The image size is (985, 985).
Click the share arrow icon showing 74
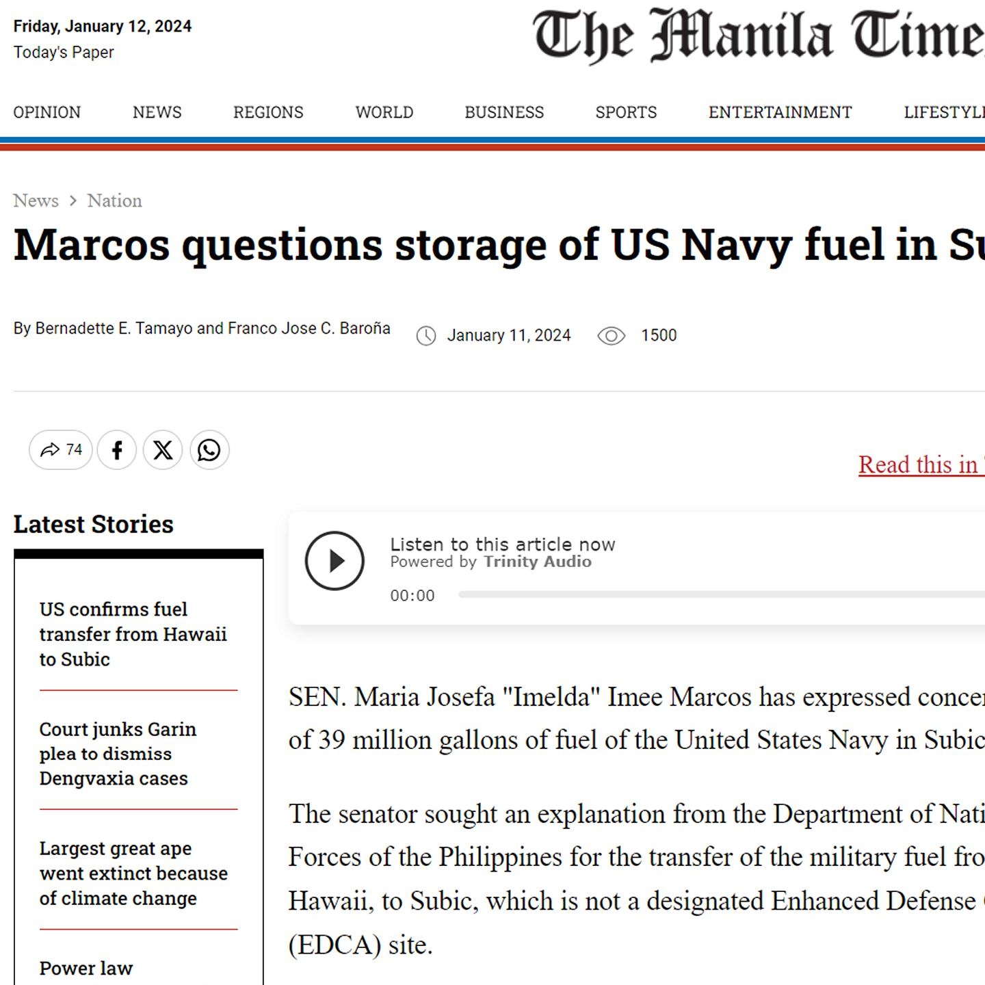[51, 450]
